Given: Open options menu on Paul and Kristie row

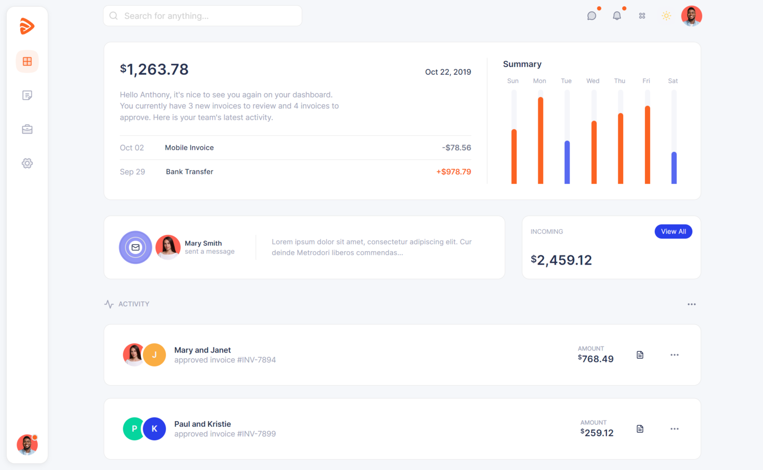Looking at the screenshot, I should [x=674, y=428].
